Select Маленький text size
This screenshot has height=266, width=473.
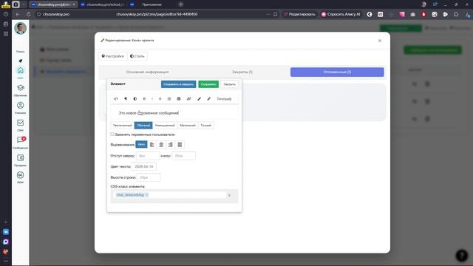click(188, 125)
